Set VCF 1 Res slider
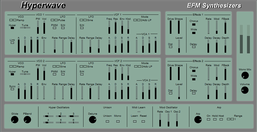This screenshot has height=132, width=257. (116, 27)
